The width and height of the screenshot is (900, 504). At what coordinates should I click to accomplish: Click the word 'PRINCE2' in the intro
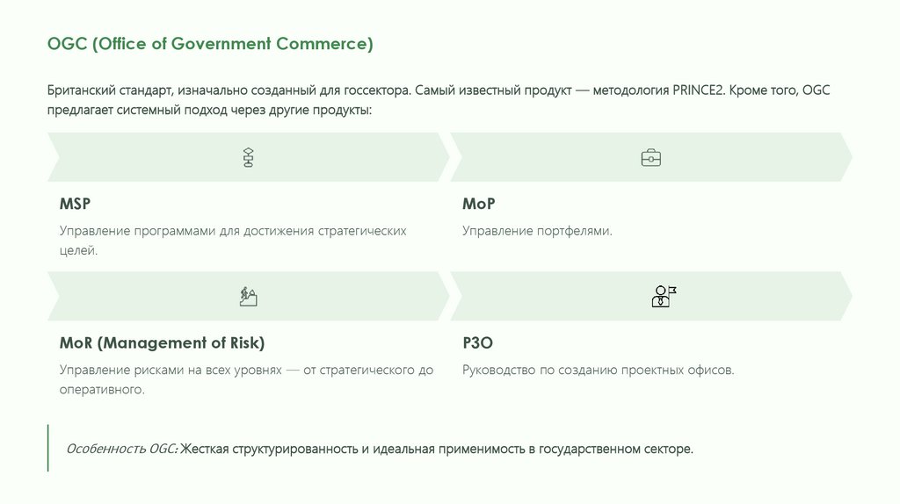tap(699, 91)
